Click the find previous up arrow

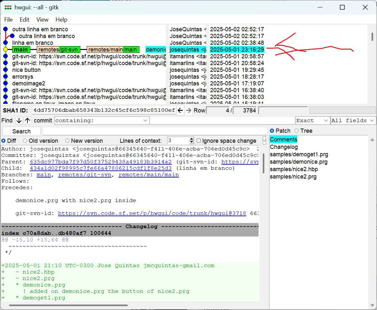(x=27, y=121)
